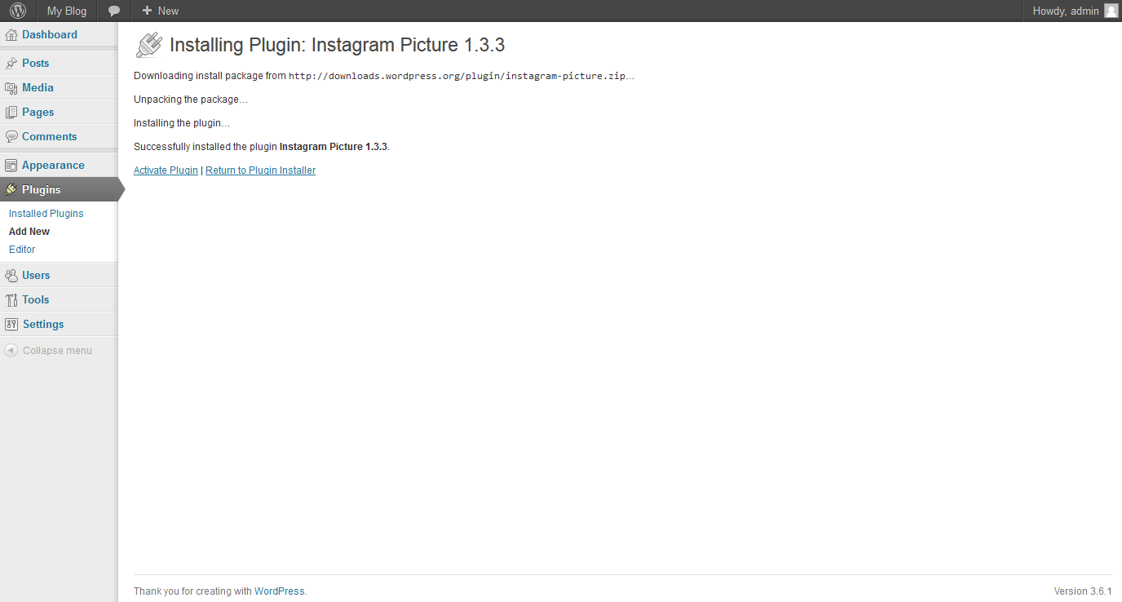Click the Pages icon in sidebar
Image resolution: width=1122 pixels, height=602 pixels.
(x=11, y=113)
